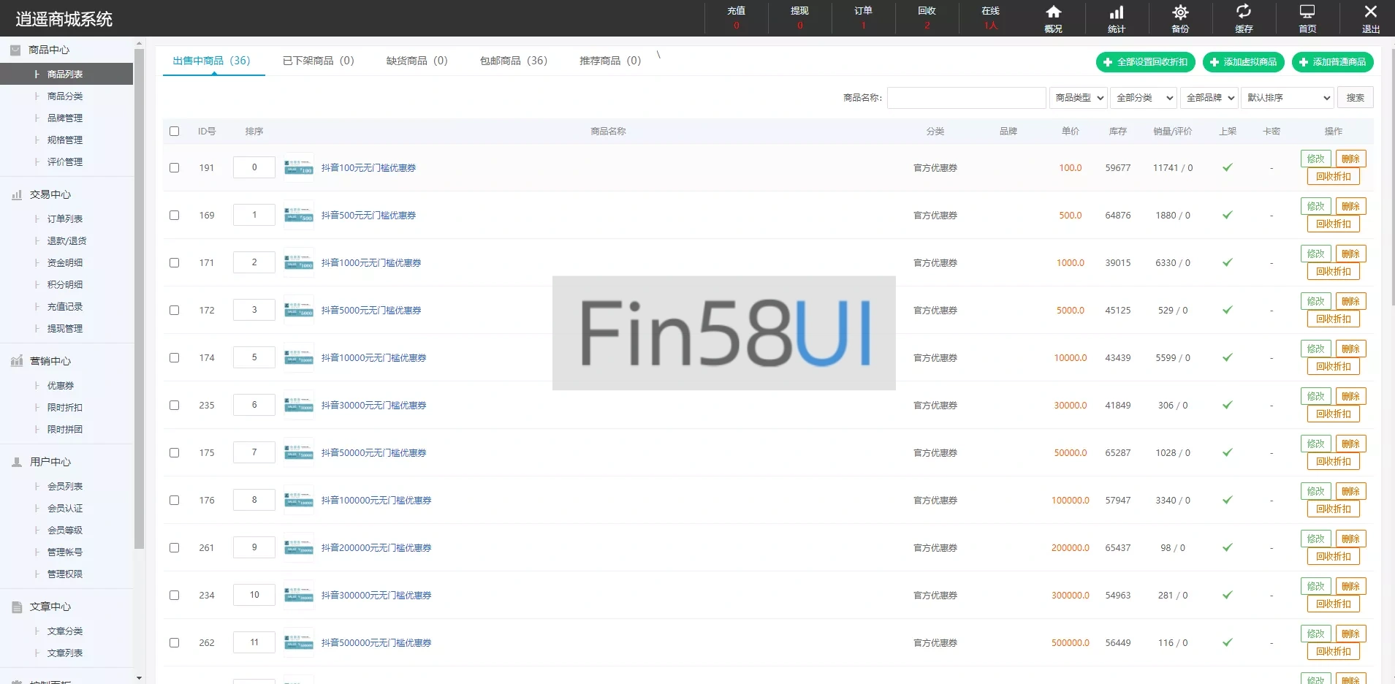Open the 商品类型 dropdown

click(x=1079, y=98)
